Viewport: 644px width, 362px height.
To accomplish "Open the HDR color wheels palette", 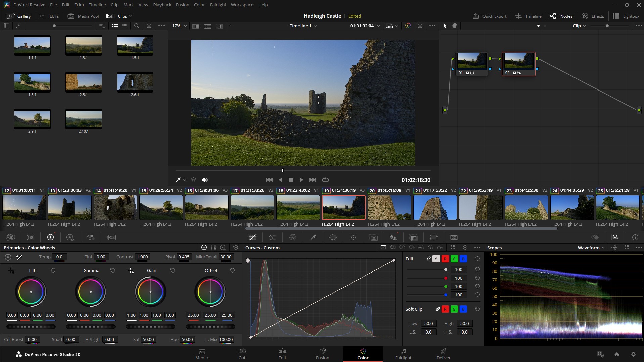I will [71, 237].
